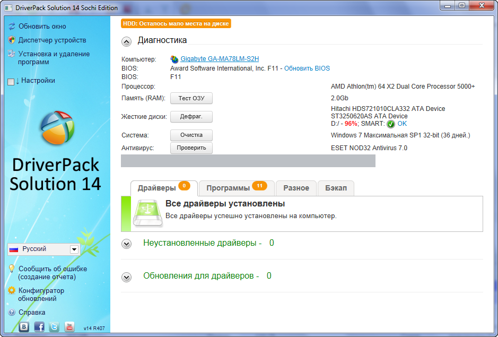Image resolution: width=498 pixels, height=337 pixels.
Task: Maximize the DriverPack Solution window
Action: [x=462, y=5]
